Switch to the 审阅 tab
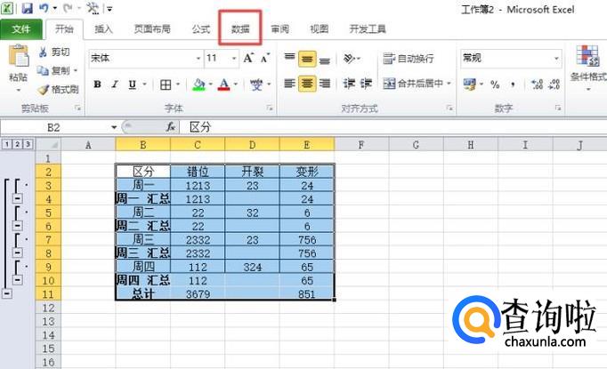The image size is (607, 369). [279, 29]
